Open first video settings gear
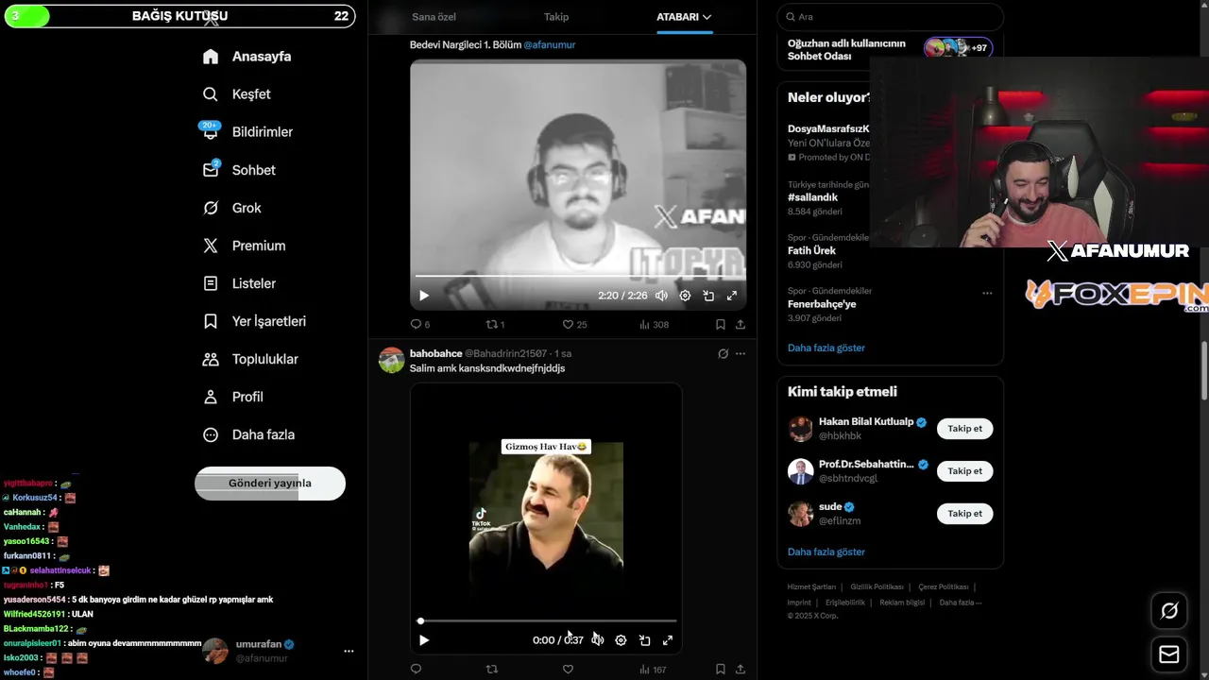This screenshot has width=1209, height=680. [x=685, y=296]
